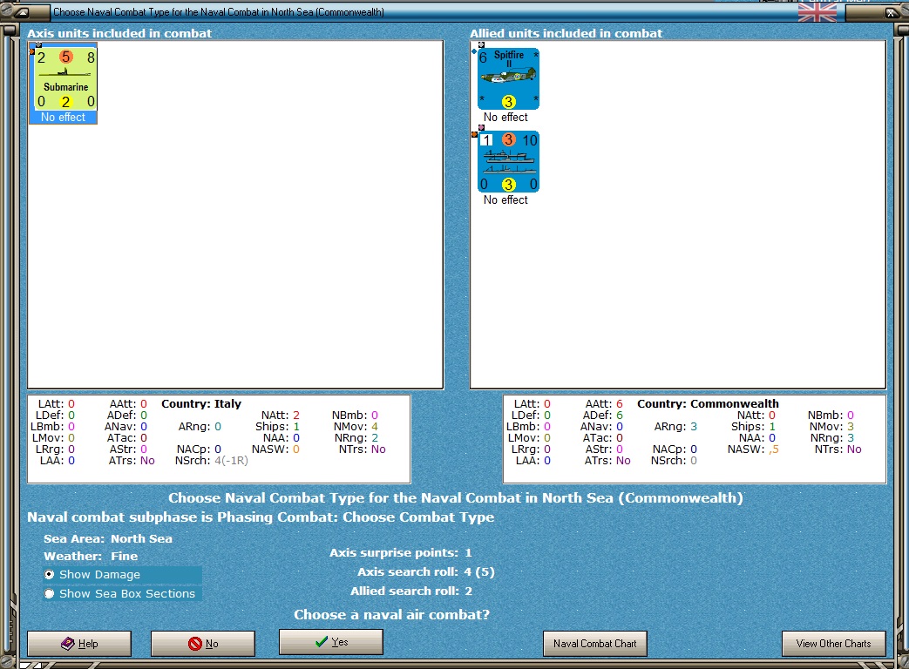The image size is (909, 669).
Task: Click the small status marker above Submarine counter
Action: pyautogui.click(x=38, y=44)
